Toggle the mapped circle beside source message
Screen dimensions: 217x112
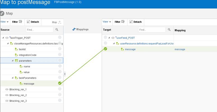coord(60,83)
